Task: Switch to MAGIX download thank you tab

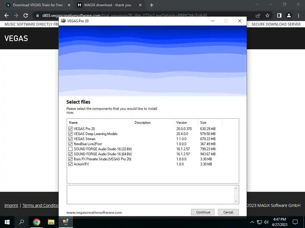Action: click(108, 5)
